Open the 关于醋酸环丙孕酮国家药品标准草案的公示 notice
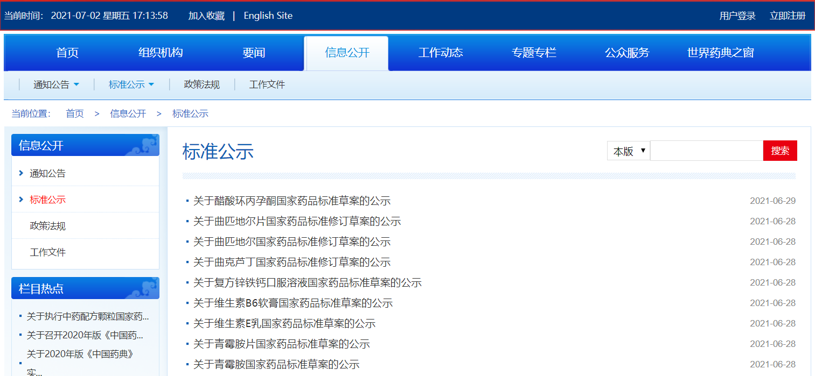 [291, 201]
